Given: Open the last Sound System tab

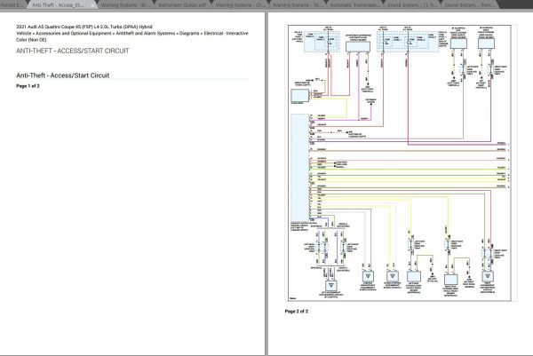Looking at the screenshot, I should point(470,4).
